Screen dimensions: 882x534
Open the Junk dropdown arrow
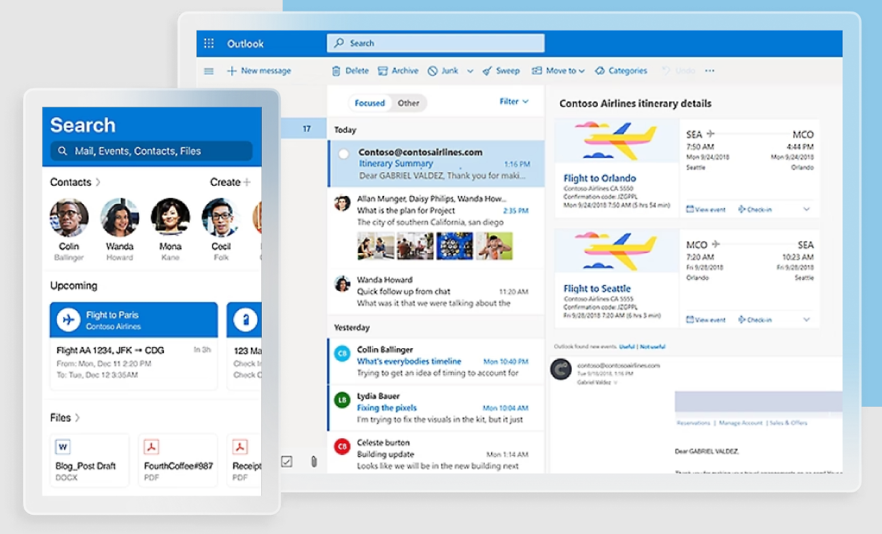tap(470, 71)
